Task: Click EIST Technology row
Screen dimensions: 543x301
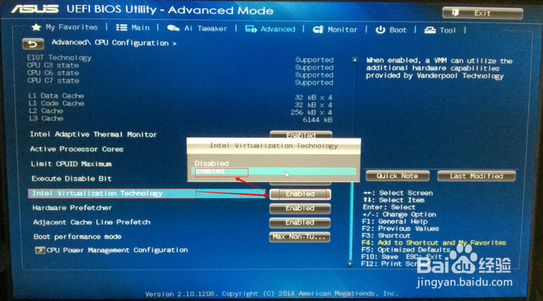Action: coord(180,58)
